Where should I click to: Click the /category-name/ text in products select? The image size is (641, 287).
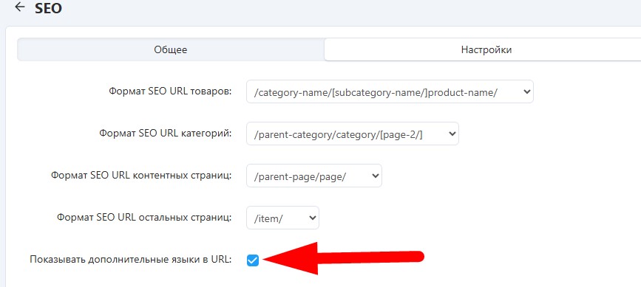click(x=293, y=91)
